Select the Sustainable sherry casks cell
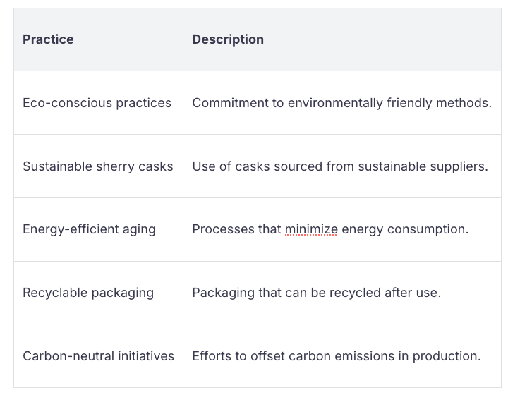Screen dimensions: 508x402 [x=97, y=166]
